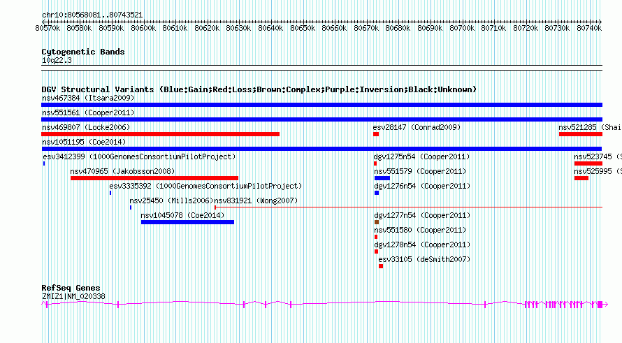This screenshot has height=343, width=622.
Task: Click the 80720k ruler tick label
Action: (x=526, y=28)
